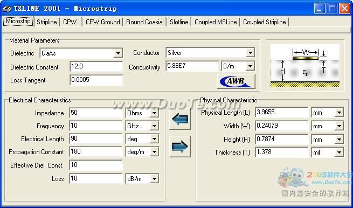
Task: Switch to the Stripline tab
Action: tap(46, 22)
